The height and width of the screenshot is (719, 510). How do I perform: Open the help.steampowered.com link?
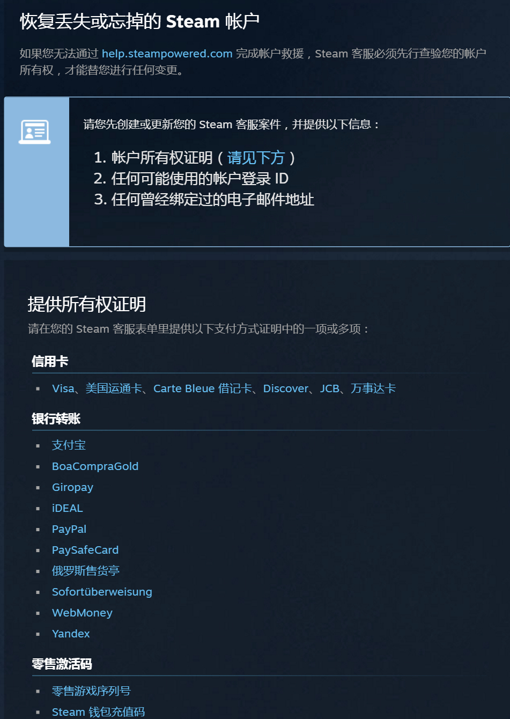[x=167, y=54]
